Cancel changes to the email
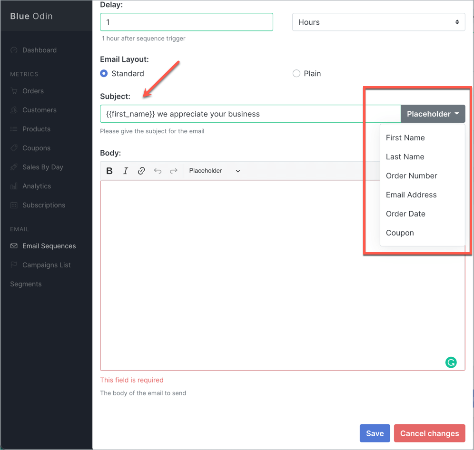This screenshot has height=450, width=474. click(x=429, y=433)
